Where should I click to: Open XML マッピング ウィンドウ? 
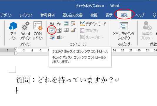coord(124,31)
